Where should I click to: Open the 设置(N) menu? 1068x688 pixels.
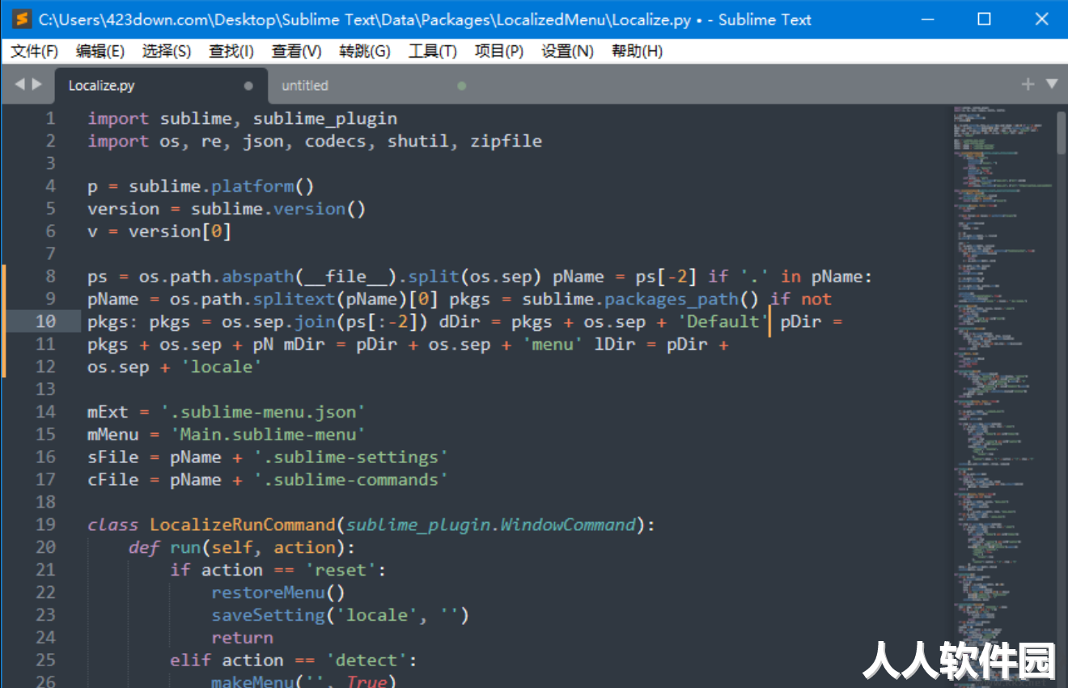(567, 51)
